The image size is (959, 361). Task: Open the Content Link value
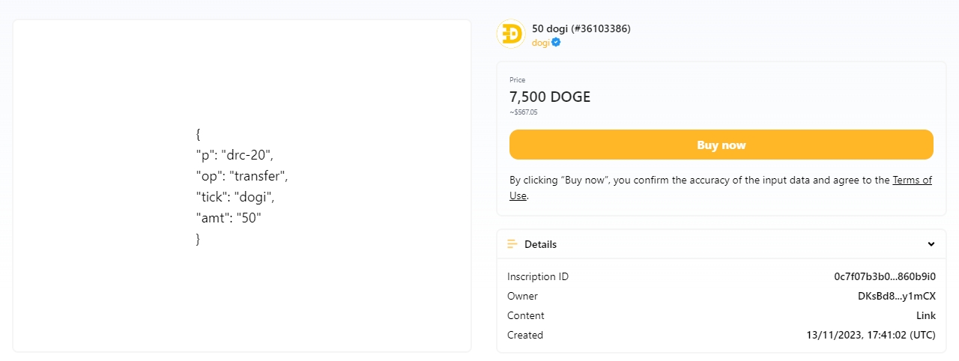click(x=925, y=315)
